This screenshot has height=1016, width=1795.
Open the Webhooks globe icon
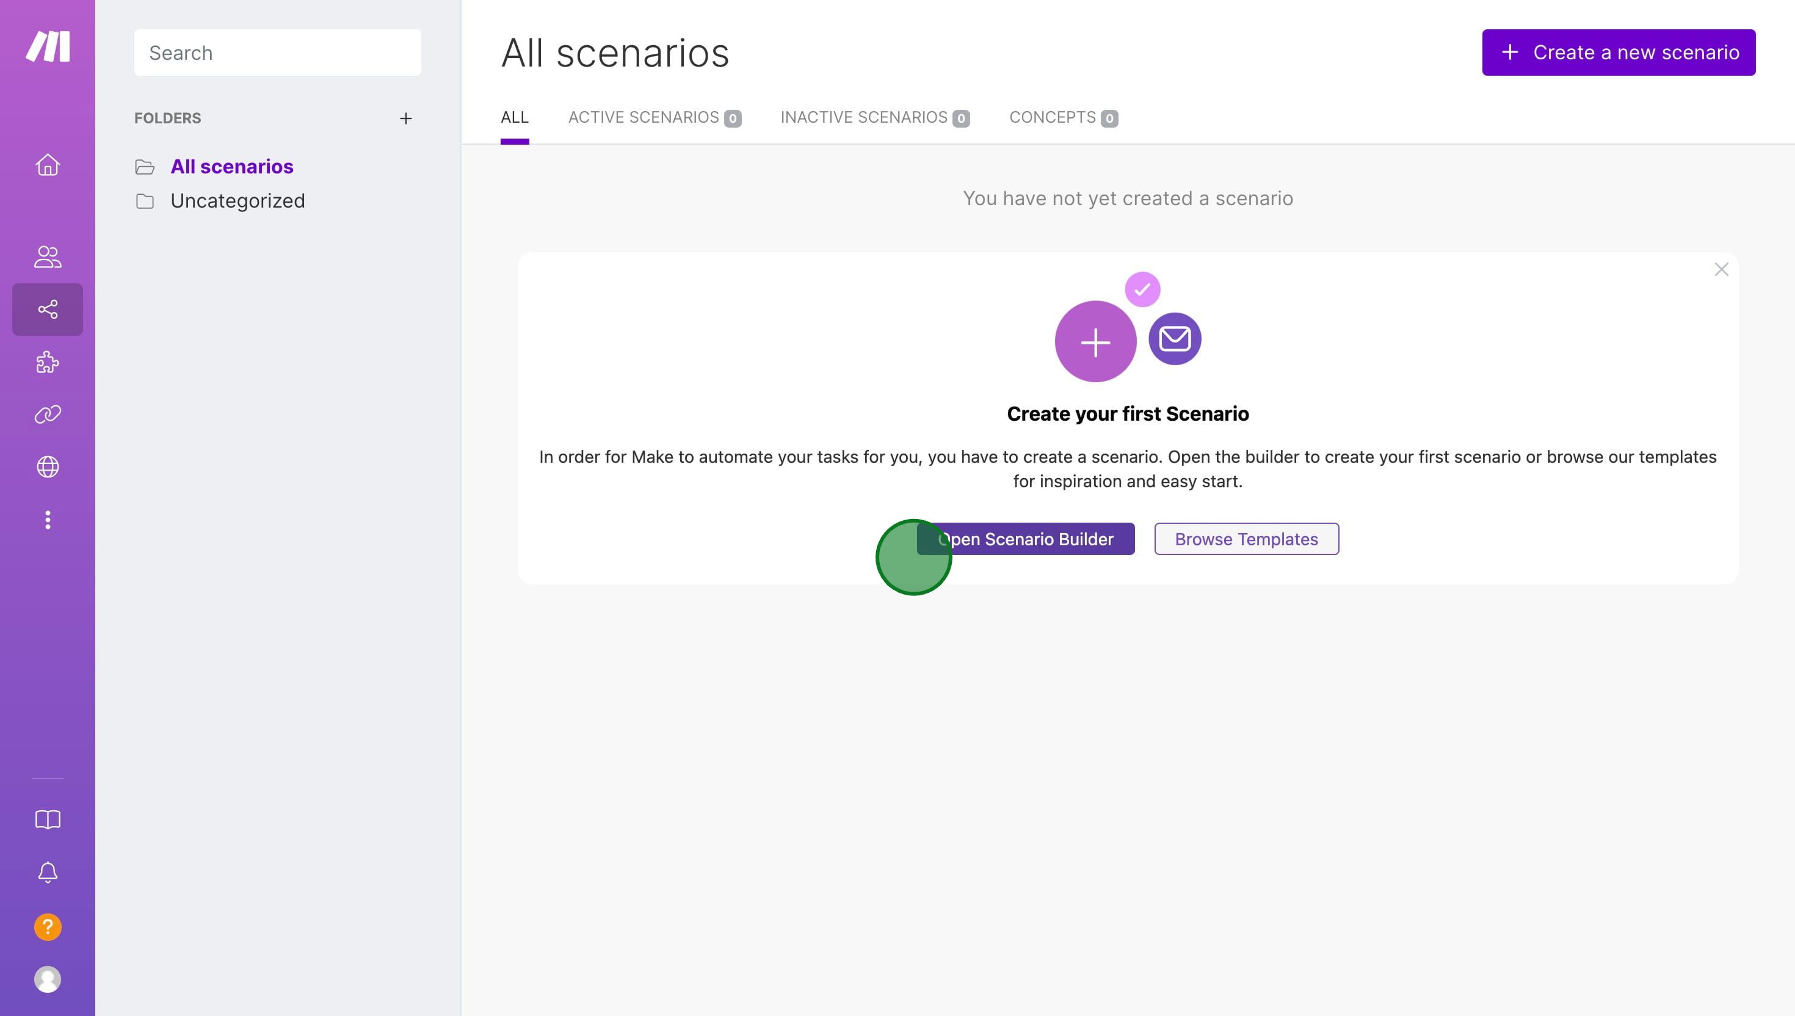[x=48, y=467]
